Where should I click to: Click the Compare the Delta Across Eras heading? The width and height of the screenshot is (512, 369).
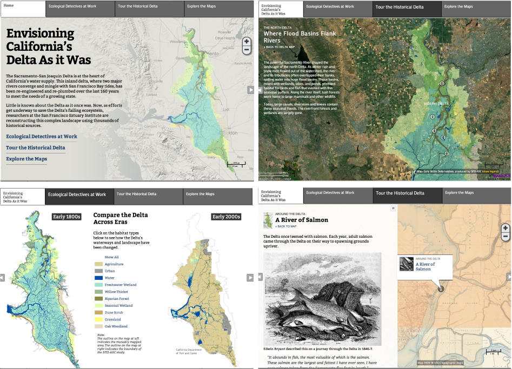tap(121, 218)
